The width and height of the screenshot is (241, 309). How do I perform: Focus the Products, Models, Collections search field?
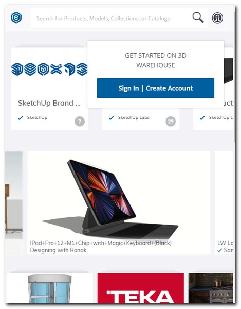(111, 18)
